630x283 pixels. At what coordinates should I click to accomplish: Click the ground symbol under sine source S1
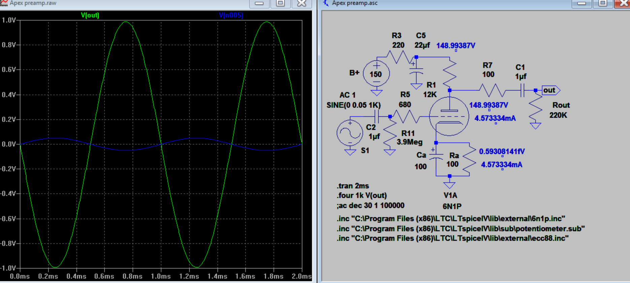tap(350, 152)
